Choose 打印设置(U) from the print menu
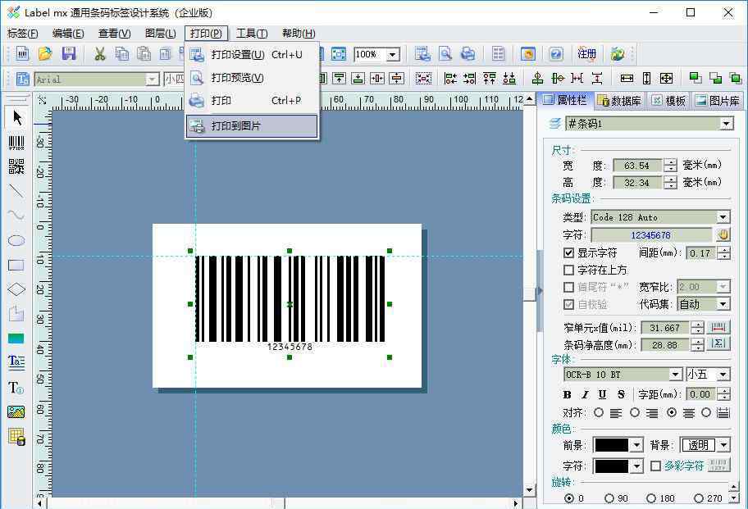 pyautogui.click(x=252, y=55)
